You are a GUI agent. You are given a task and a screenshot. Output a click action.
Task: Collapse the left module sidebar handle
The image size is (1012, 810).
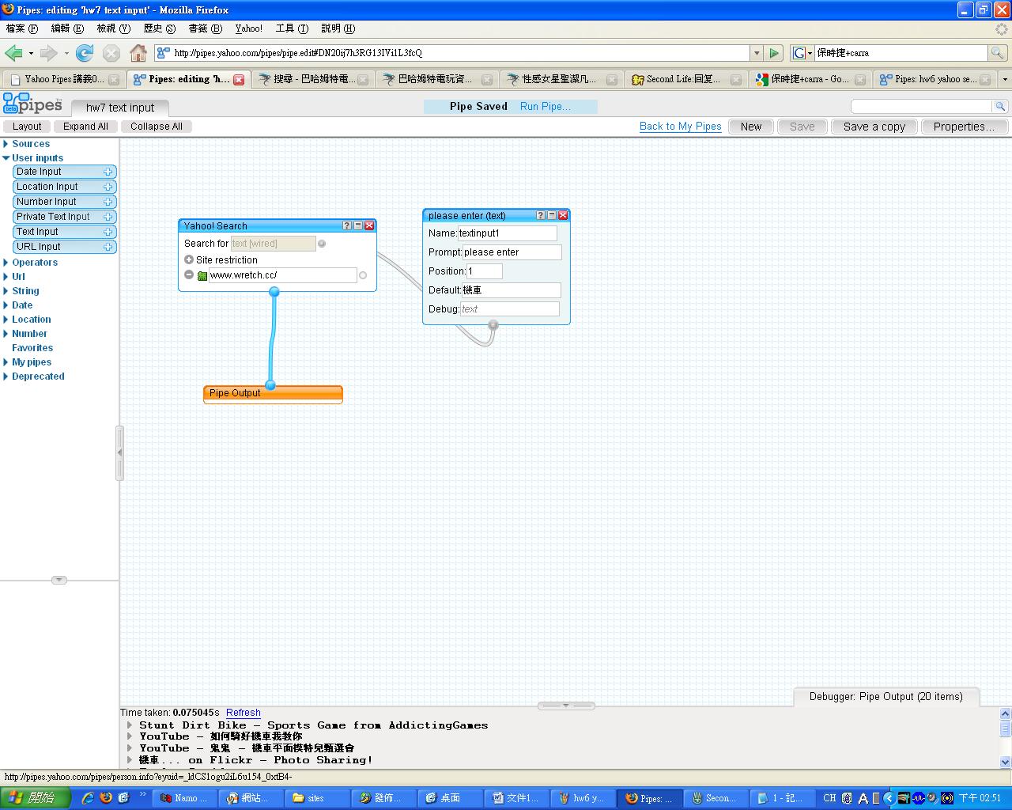(120, 452)
